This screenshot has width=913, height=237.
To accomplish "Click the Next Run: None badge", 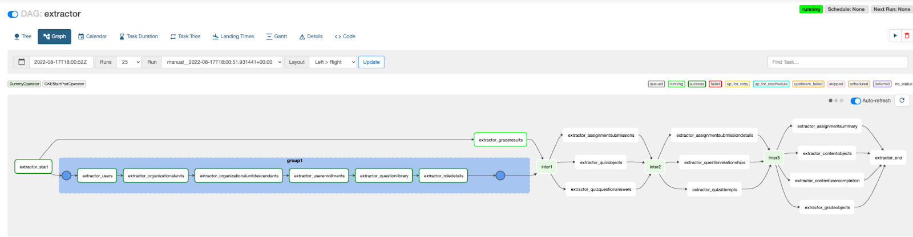I will (892, 9).
